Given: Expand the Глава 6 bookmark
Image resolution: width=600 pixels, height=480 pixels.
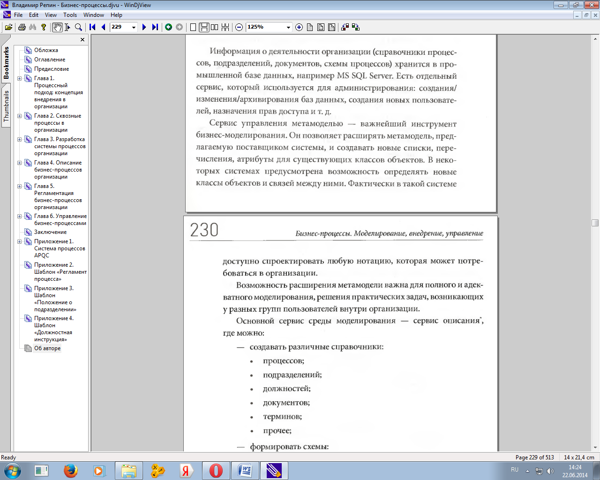Looking at the screenshot, I should (20, 216).
